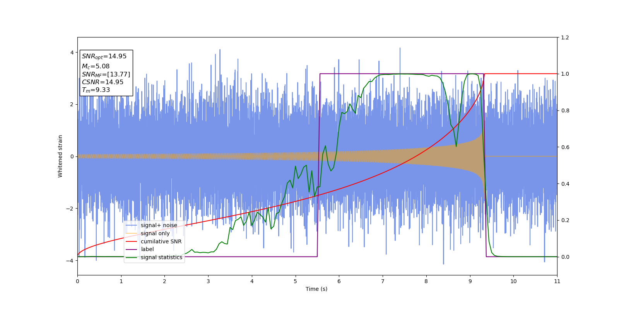Image resolution: width=619 pixels, height=309 pixels.
Task: Click x-axis tick label 8
Action: pos(426,281)
